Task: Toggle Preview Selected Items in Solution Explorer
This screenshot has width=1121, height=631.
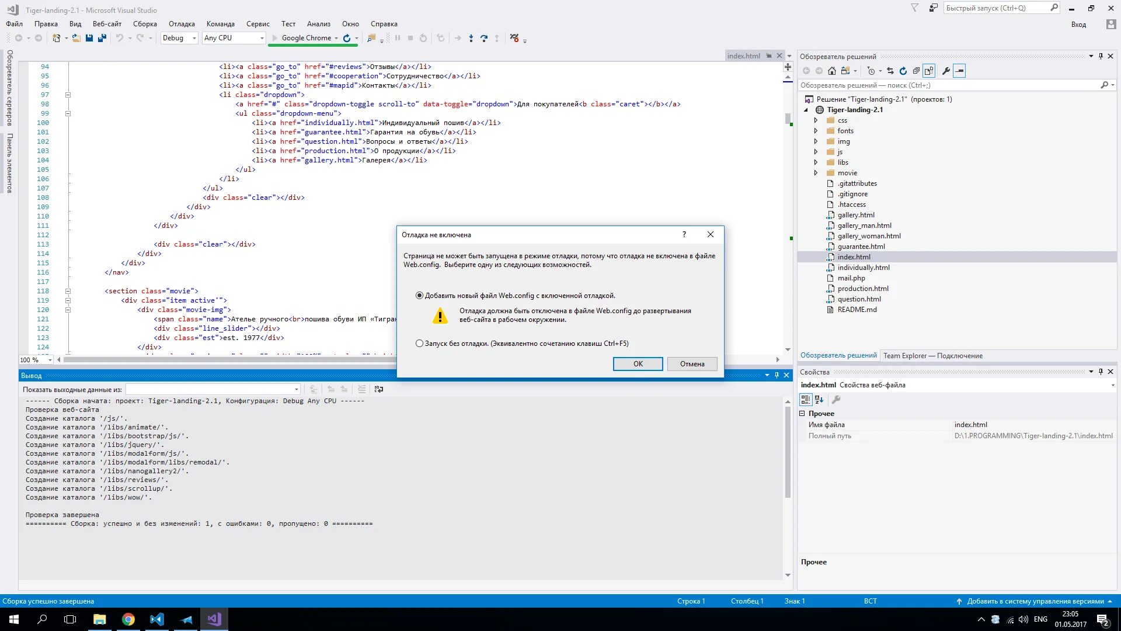Action: [x=959, y=71]
